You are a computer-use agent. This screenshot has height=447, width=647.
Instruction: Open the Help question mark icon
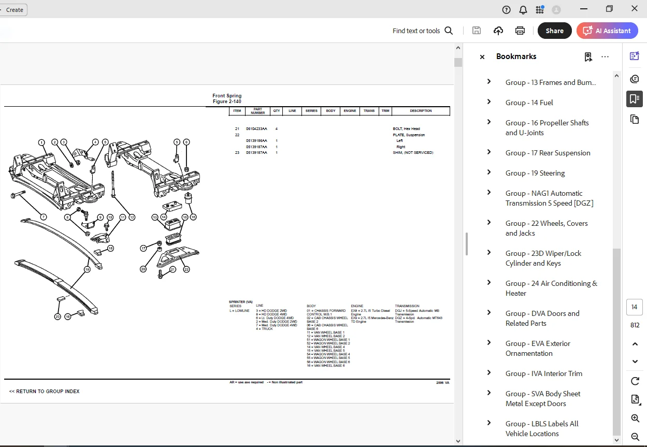click(506, 10)
